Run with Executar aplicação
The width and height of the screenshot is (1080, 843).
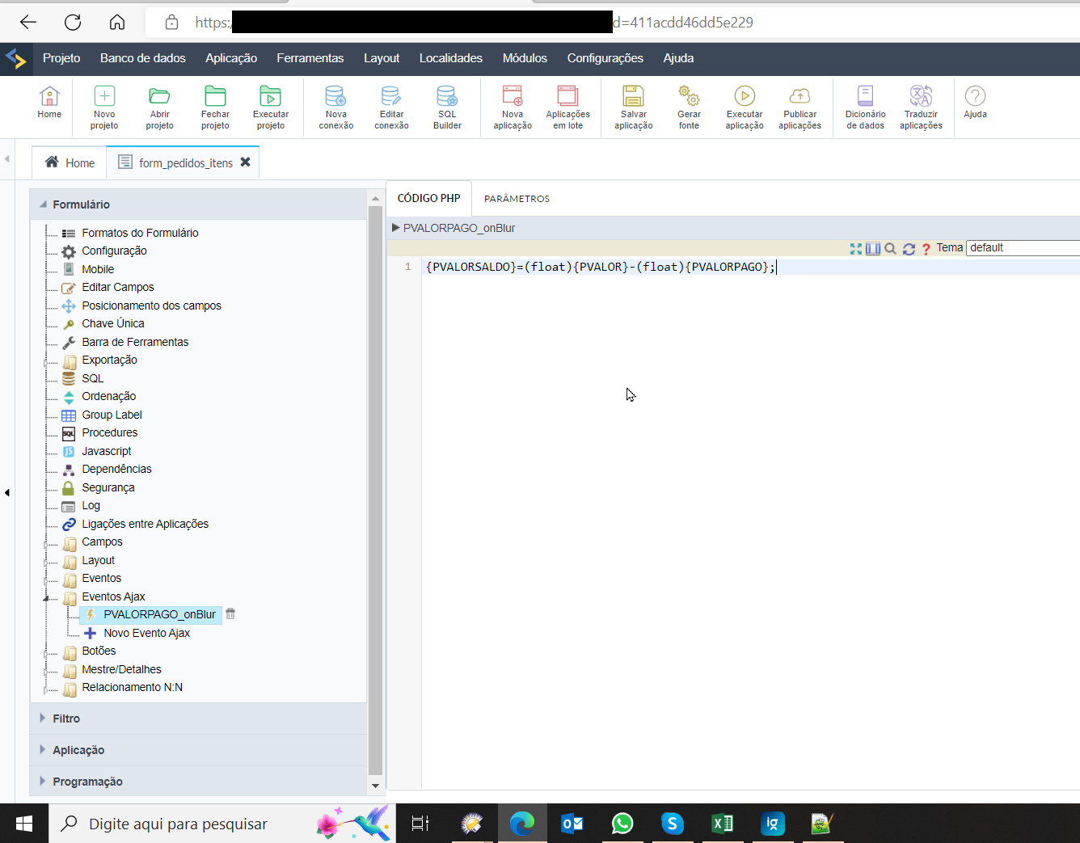click(x=745, y=107)
